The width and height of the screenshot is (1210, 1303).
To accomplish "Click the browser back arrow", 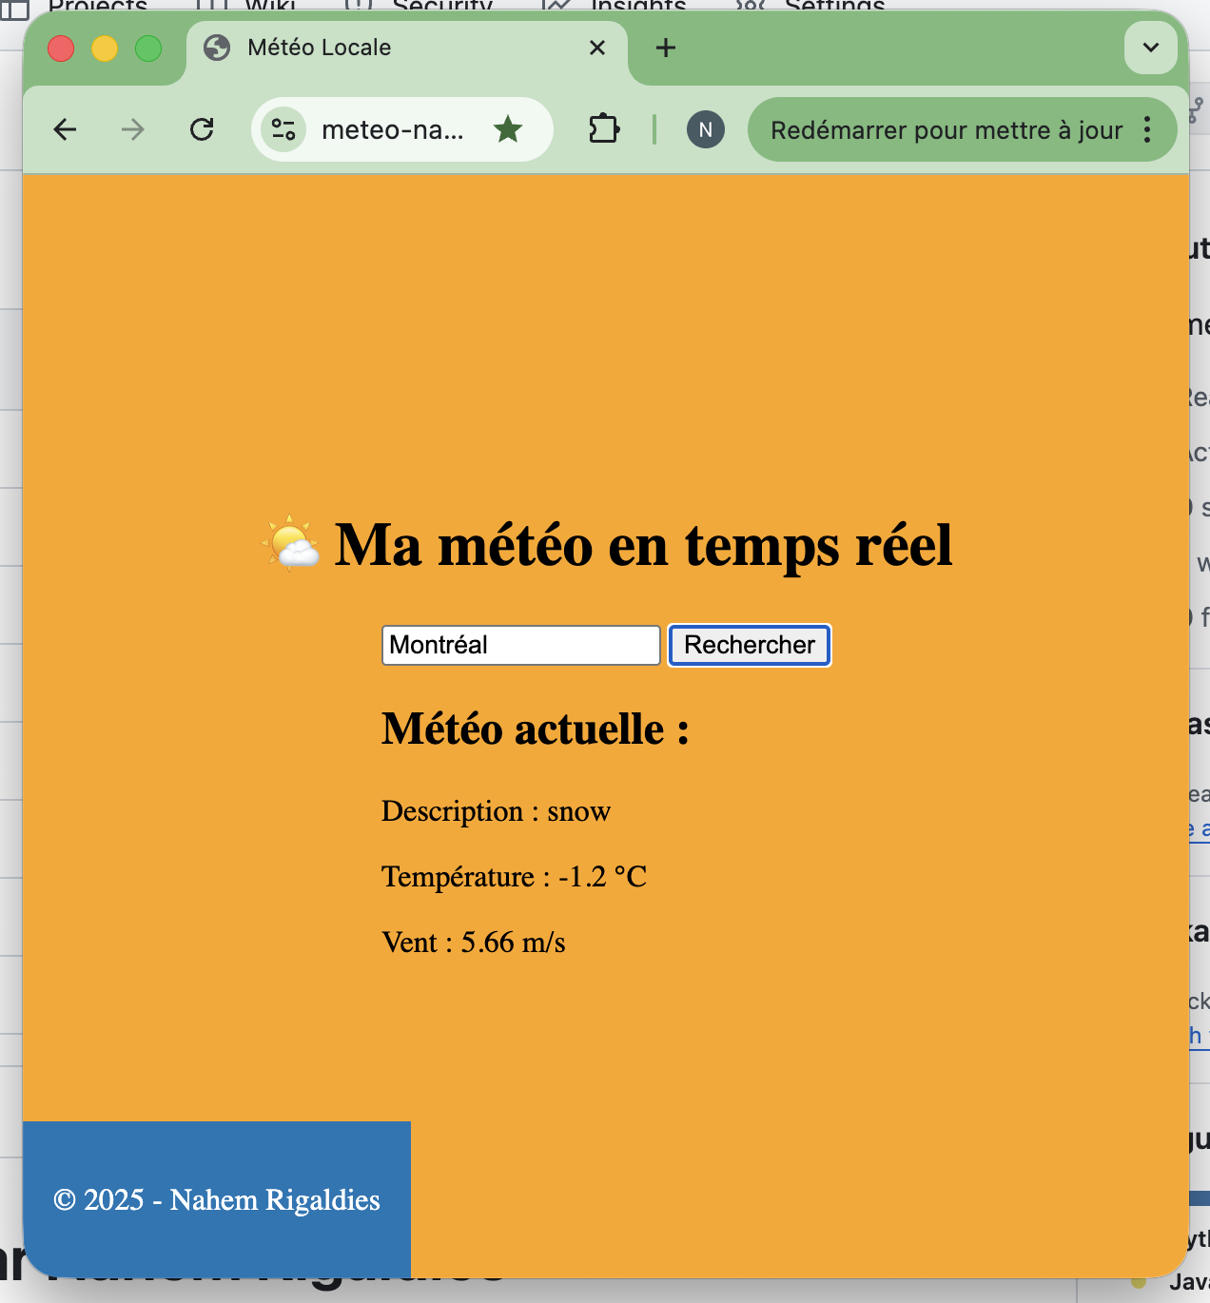I will pyautogui.click(x=65, y=129).
